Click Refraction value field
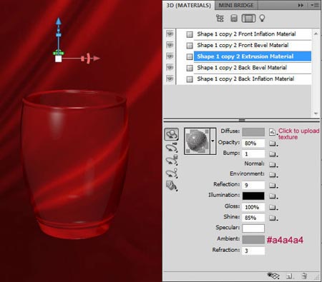The height and width of the screenshot is (282, 322). (253, 251)
